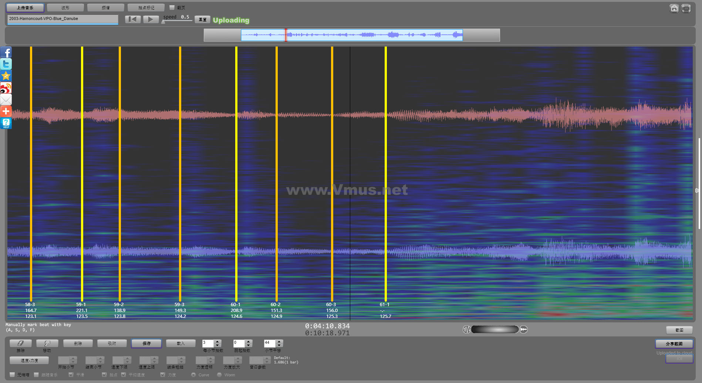702x383 pixels.
Task: Toggle the 平均速度 checkbox
Action: click(124, 375)
